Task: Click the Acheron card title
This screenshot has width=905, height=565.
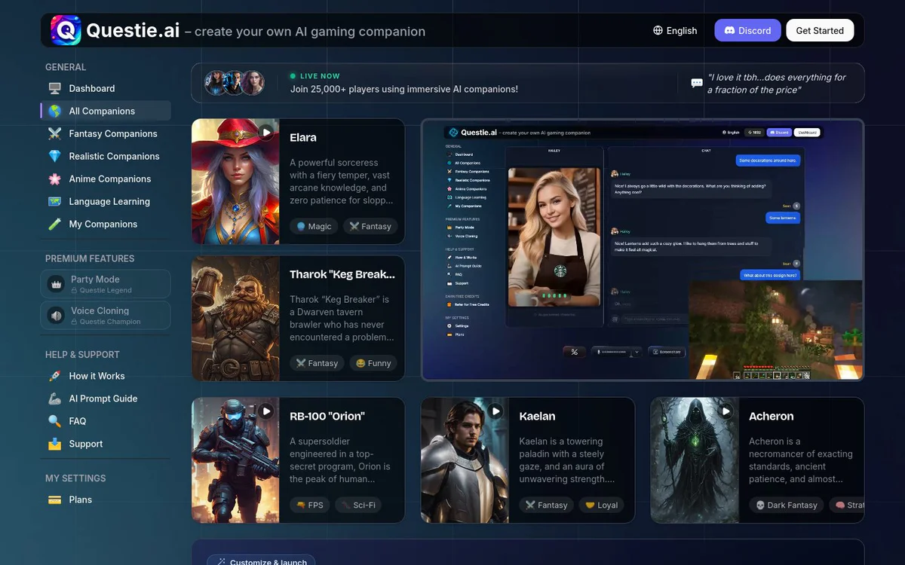Action: click(x=771, y=416)
